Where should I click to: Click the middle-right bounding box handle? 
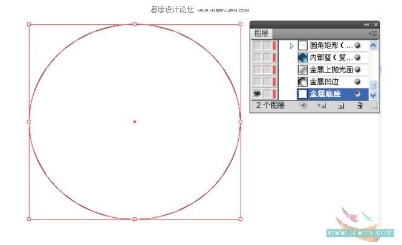(x=241, y=122)
